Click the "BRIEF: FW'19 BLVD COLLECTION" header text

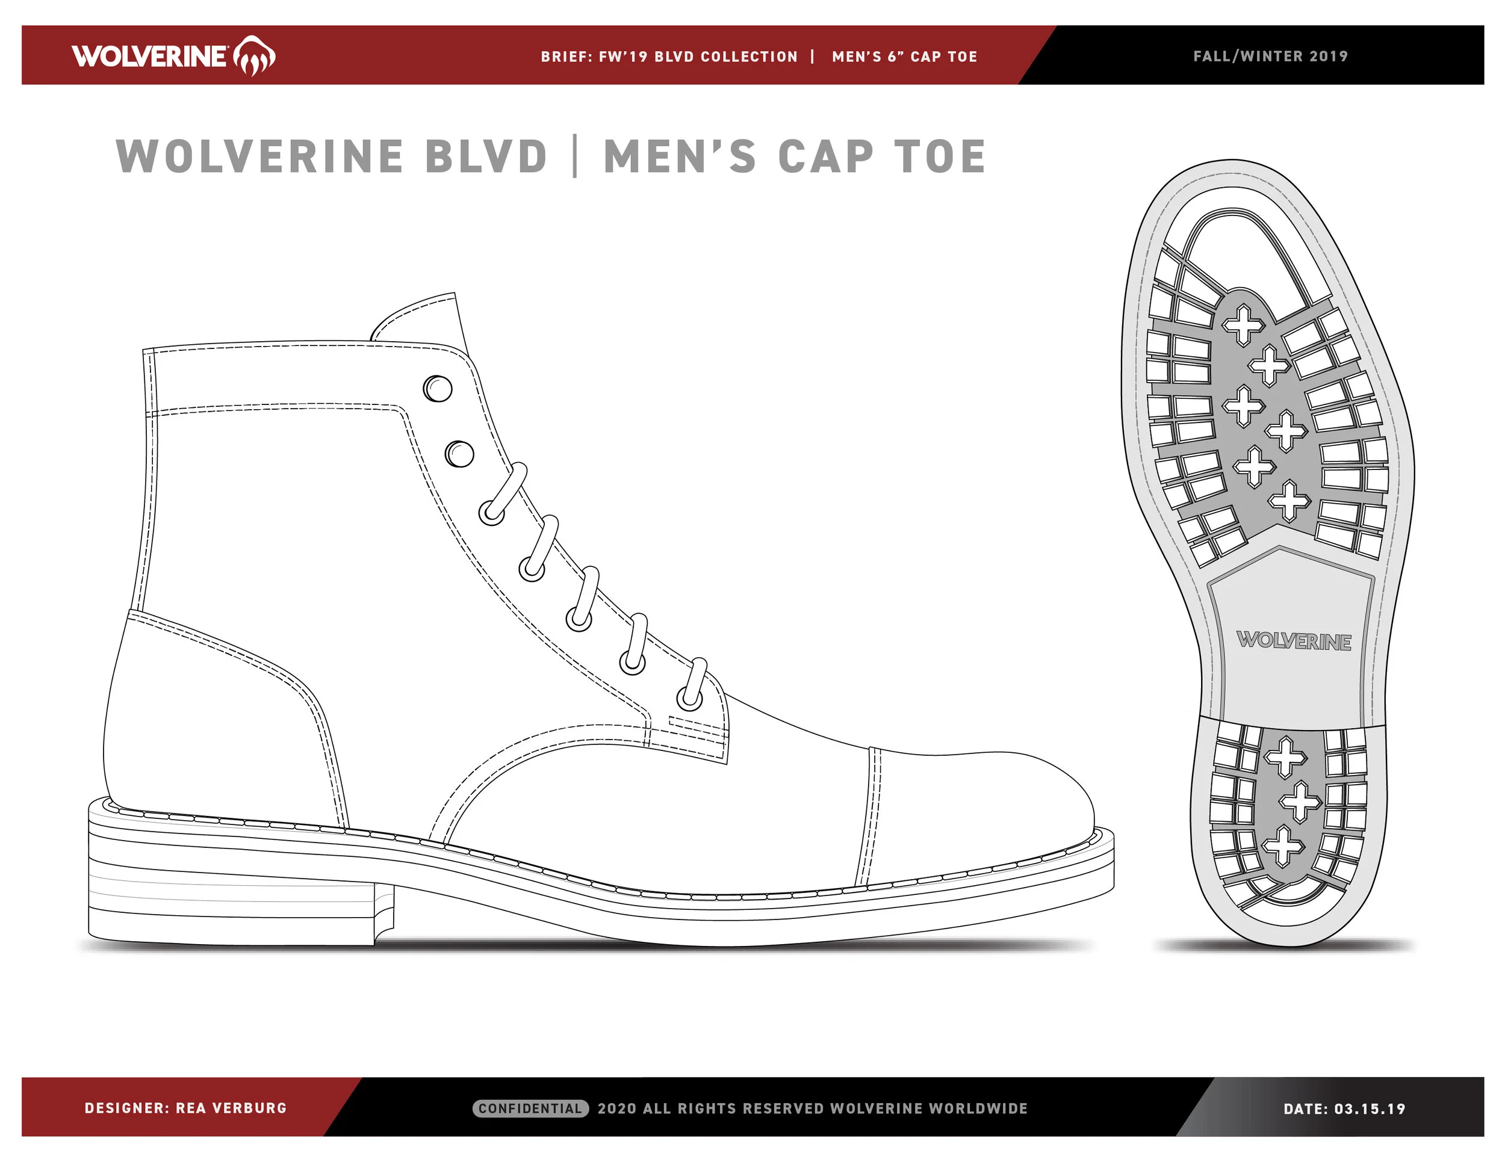coord(669,57)
